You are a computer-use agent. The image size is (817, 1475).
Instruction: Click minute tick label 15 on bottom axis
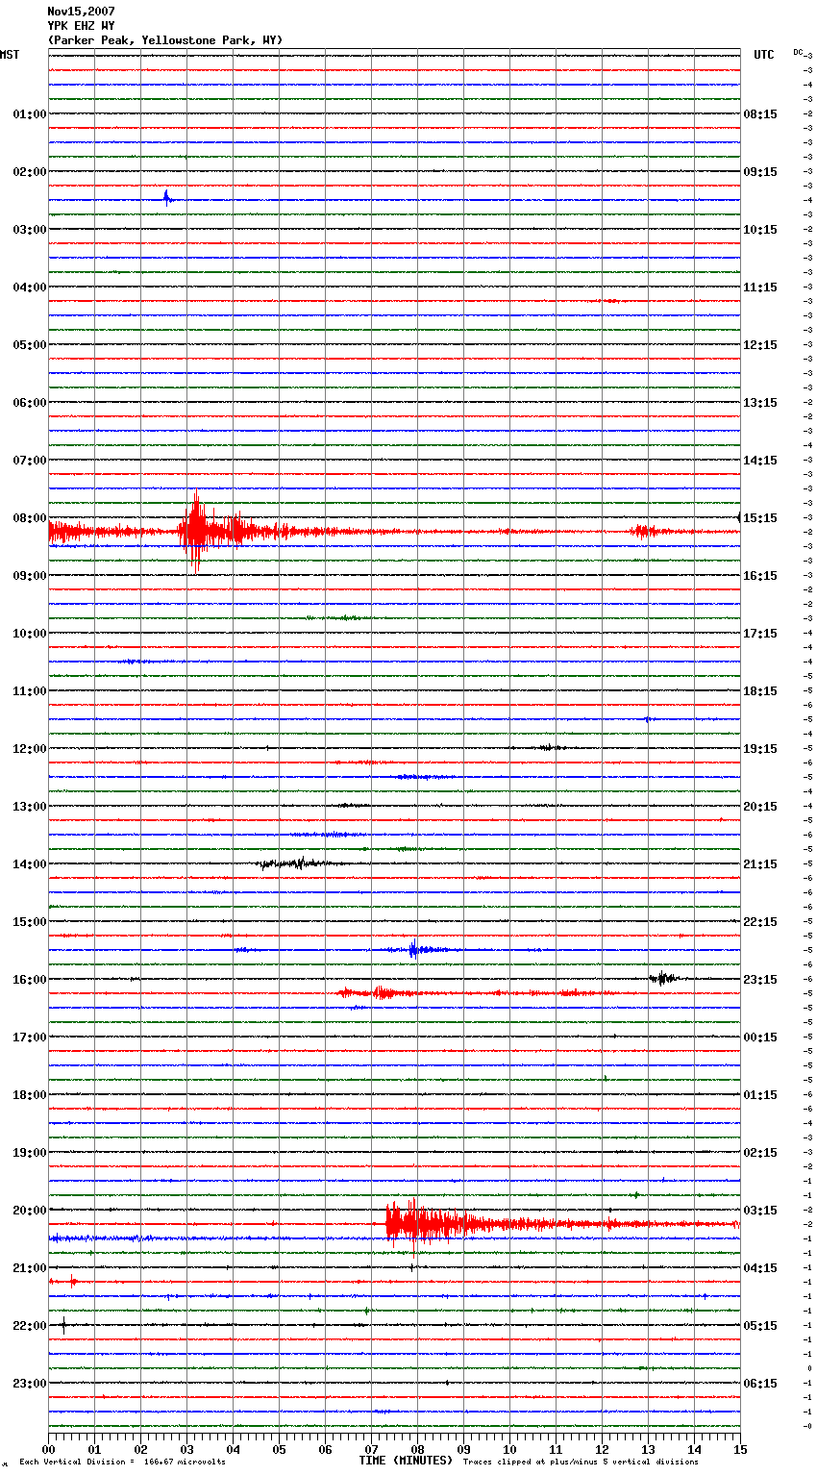pos(740,1449)
